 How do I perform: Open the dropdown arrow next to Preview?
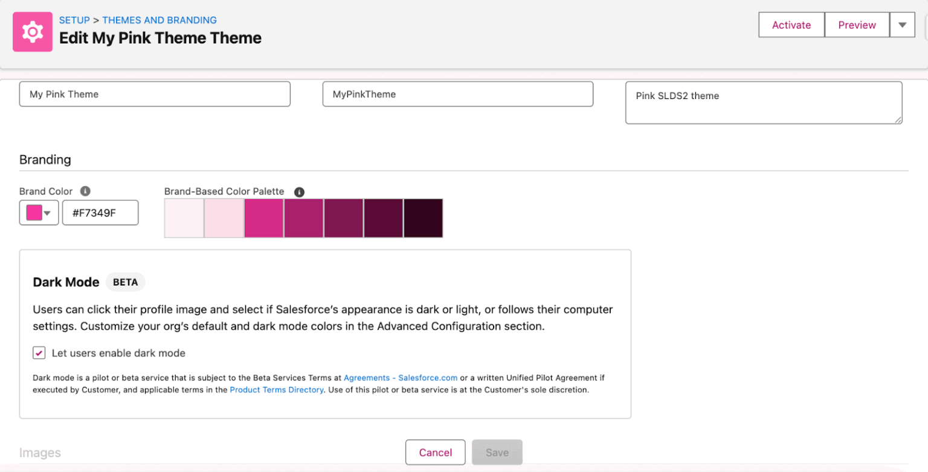(903, 25)
